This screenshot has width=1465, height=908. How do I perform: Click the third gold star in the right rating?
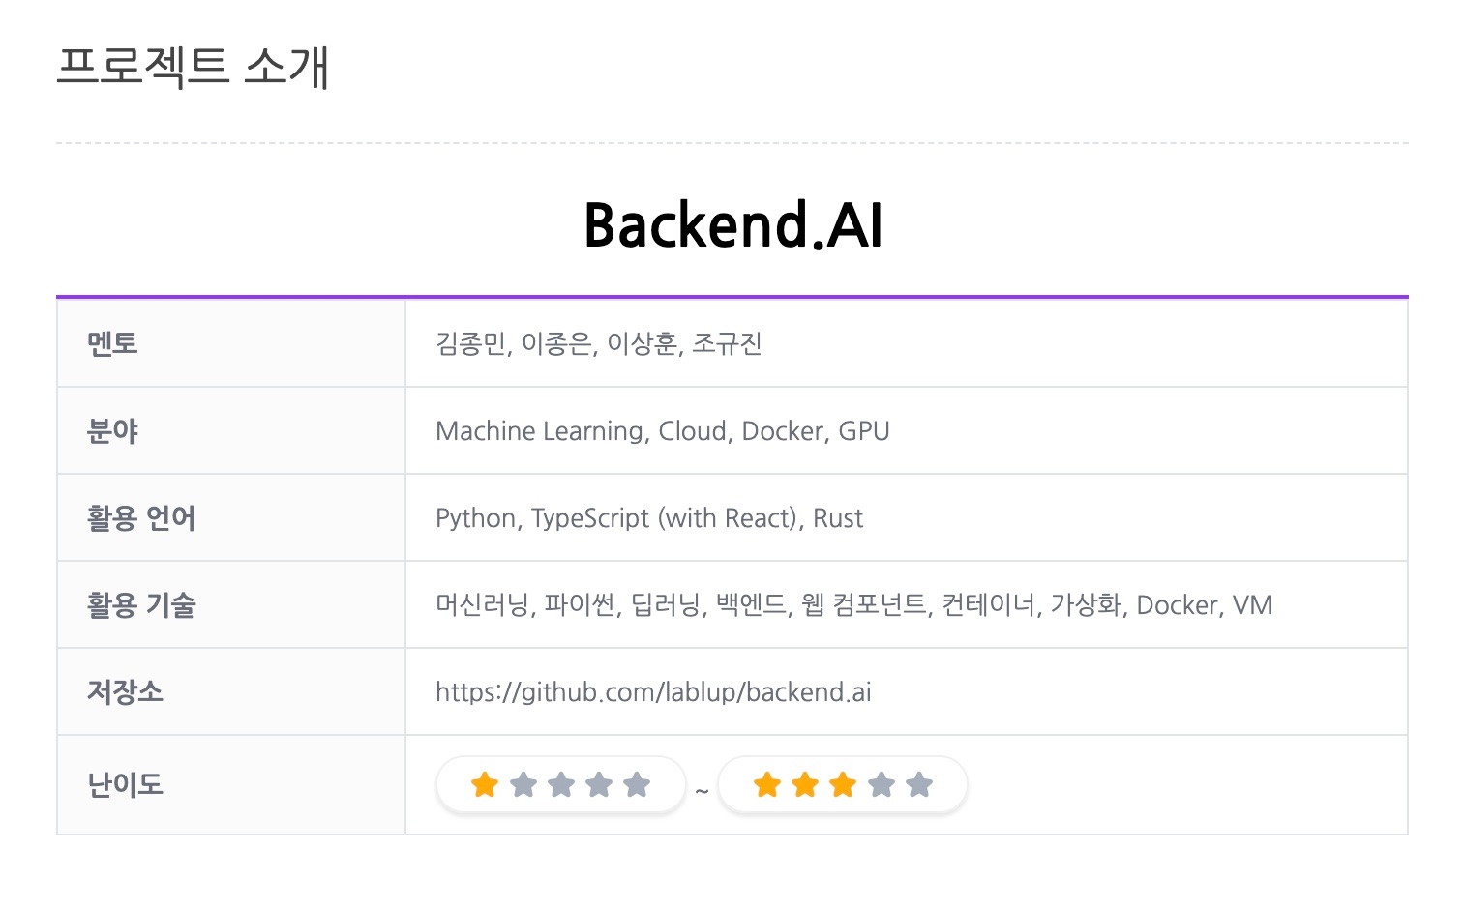843,784
